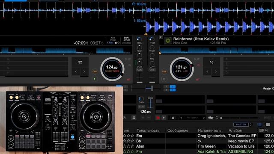Play deck 1 with the green play button
274x154 pixels.
pos(95,79)
